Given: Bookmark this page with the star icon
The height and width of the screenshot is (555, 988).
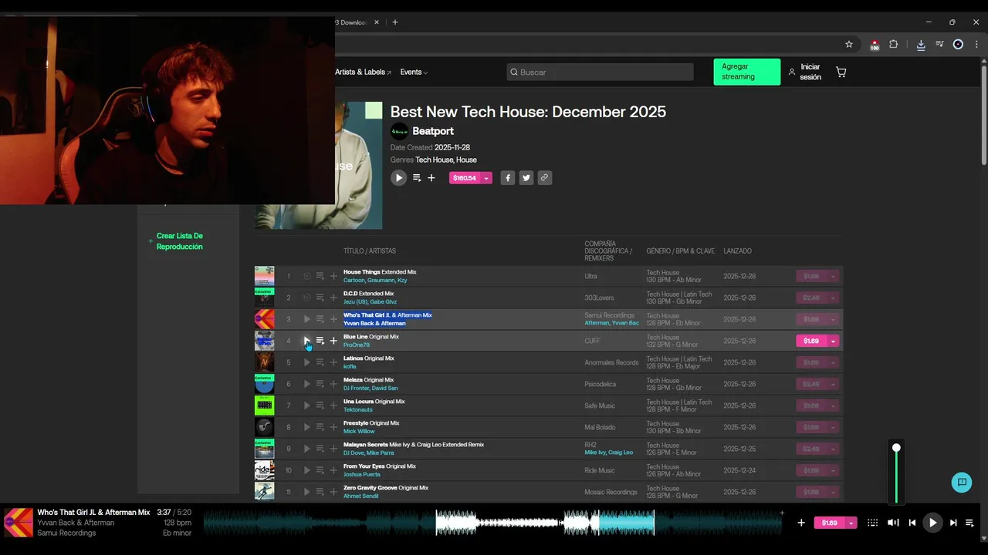Looking at the screenshot, I should click(849, 44).
